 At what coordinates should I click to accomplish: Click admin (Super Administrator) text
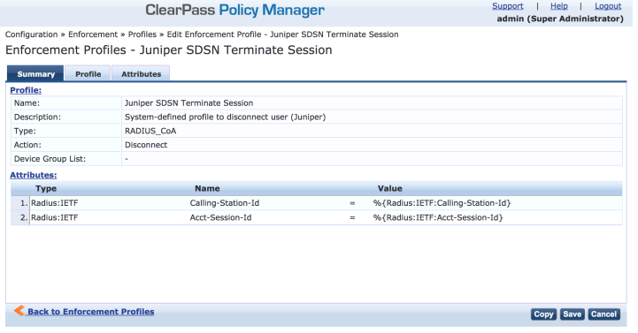[560, 19]
